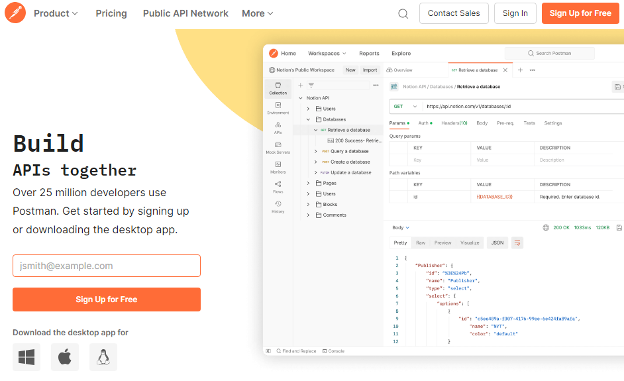Expand the Pages folder
The width and height of the screenshot is (624, 381).
pyautogui.click(x=308, y=183)
